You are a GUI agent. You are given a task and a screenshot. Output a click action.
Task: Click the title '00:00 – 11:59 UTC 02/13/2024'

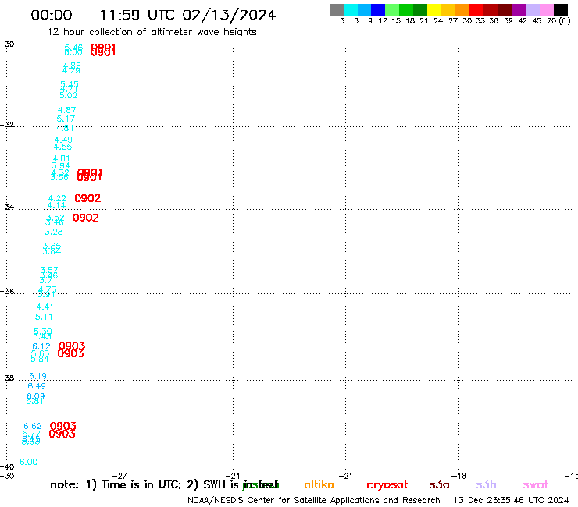(x=153, y=15)
